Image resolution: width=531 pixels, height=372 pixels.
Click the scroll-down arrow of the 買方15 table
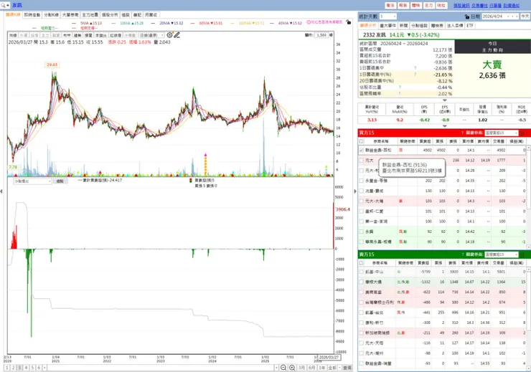click(x=528, y=246)
